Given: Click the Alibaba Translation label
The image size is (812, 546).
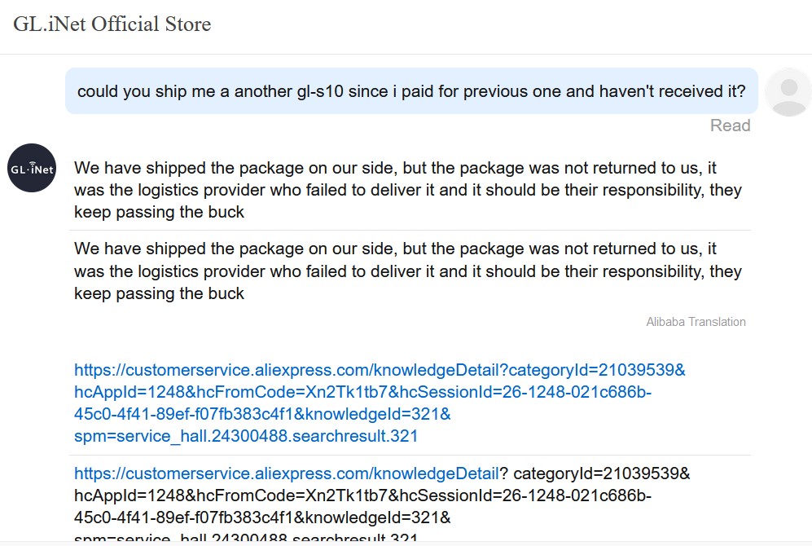Looking at the screenshot, I should pyautogui.click(x=696, y=322).
